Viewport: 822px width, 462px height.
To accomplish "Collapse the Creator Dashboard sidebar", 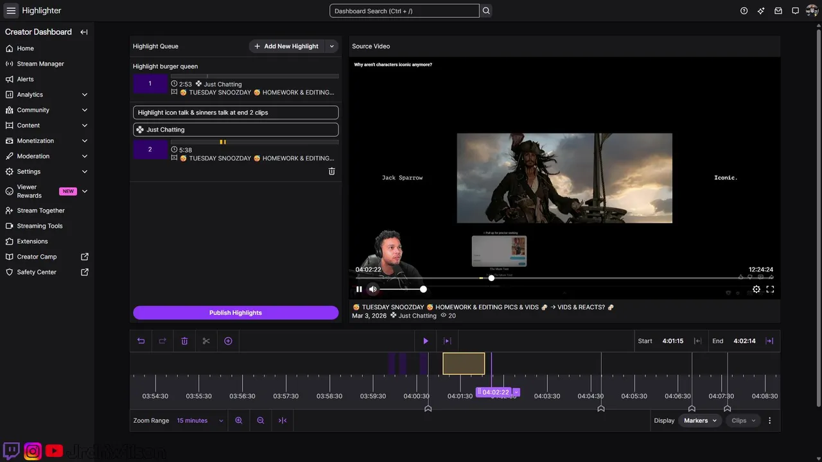I will coord(84,32).
